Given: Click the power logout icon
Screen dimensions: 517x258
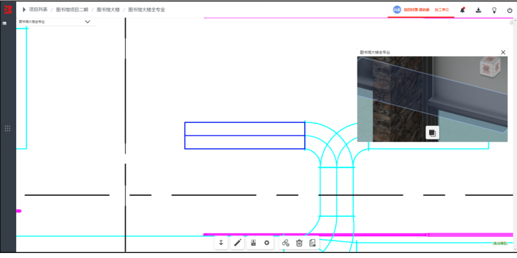Looking at the screenshot, I should click(510, 10).
